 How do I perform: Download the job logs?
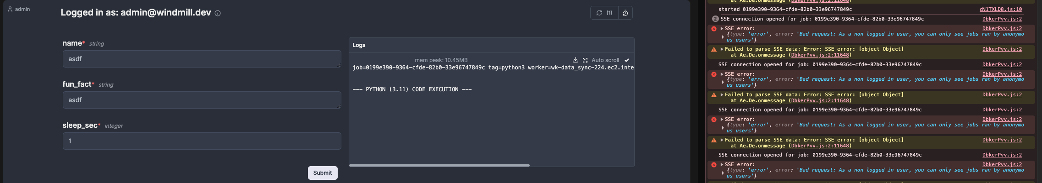575,60
